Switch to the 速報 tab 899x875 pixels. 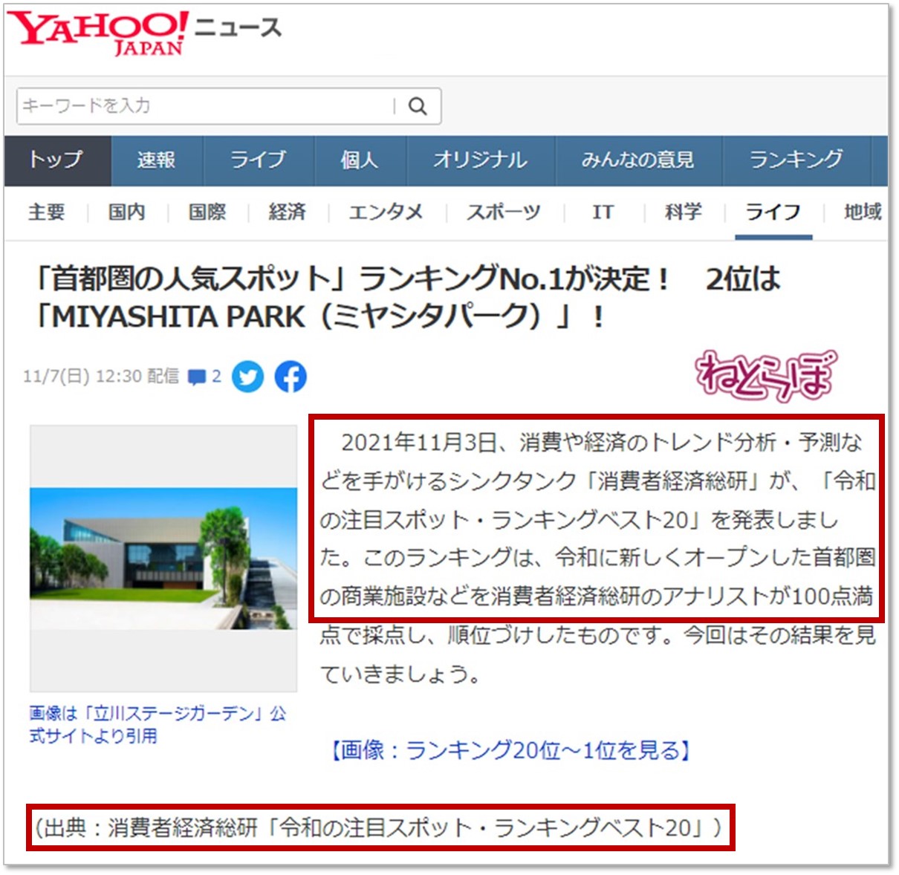pyautogui.click(x=156, y=160)
